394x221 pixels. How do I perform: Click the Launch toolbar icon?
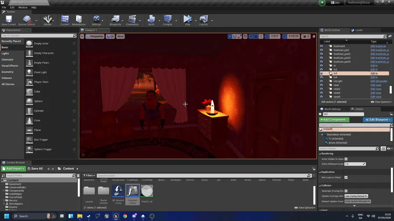pyautogui.click(x=204, y=20)
